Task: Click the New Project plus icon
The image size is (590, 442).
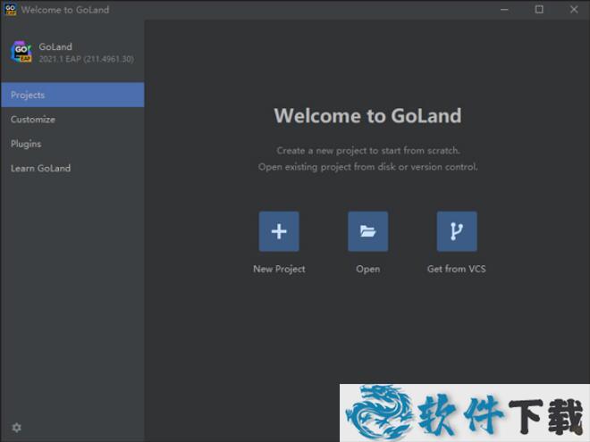Action: click(279, 231)
